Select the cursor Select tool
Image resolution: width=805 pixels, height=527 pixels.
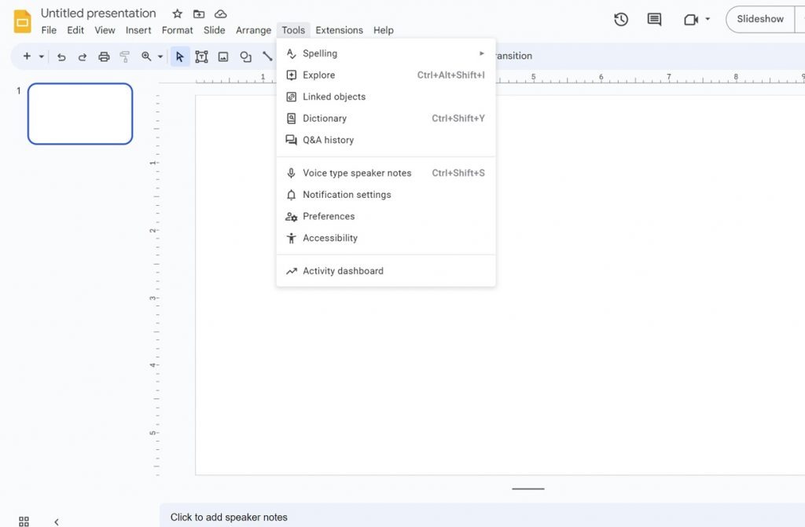pos(179,56)
